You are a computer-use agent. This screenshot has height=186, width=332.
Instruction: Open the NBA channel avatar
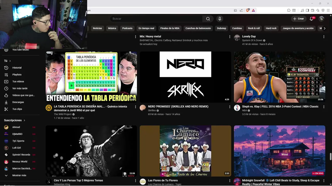[237, 108]
